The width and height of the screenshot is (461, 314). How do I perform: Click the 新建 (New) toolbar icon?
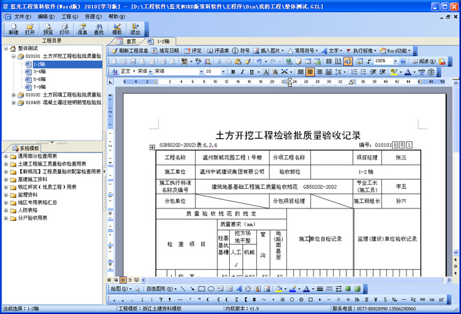13,29
